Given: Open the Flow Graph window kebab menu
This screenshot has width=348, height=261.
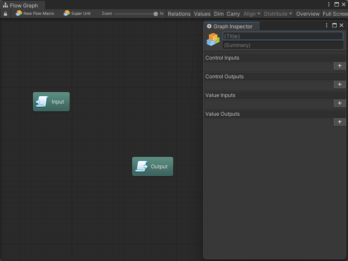Looking at the screenshot, I should pyautogui.click(x=329, y=4).
